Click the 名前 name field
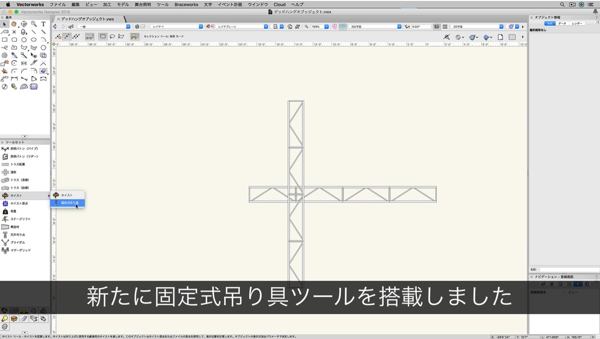The height and width of the screenshot is (339, 600). [569, 270]
